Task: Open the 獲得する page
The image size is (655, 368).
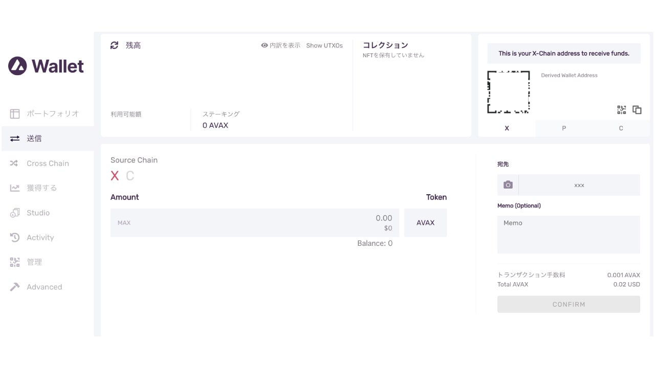Action: point(48,188)
